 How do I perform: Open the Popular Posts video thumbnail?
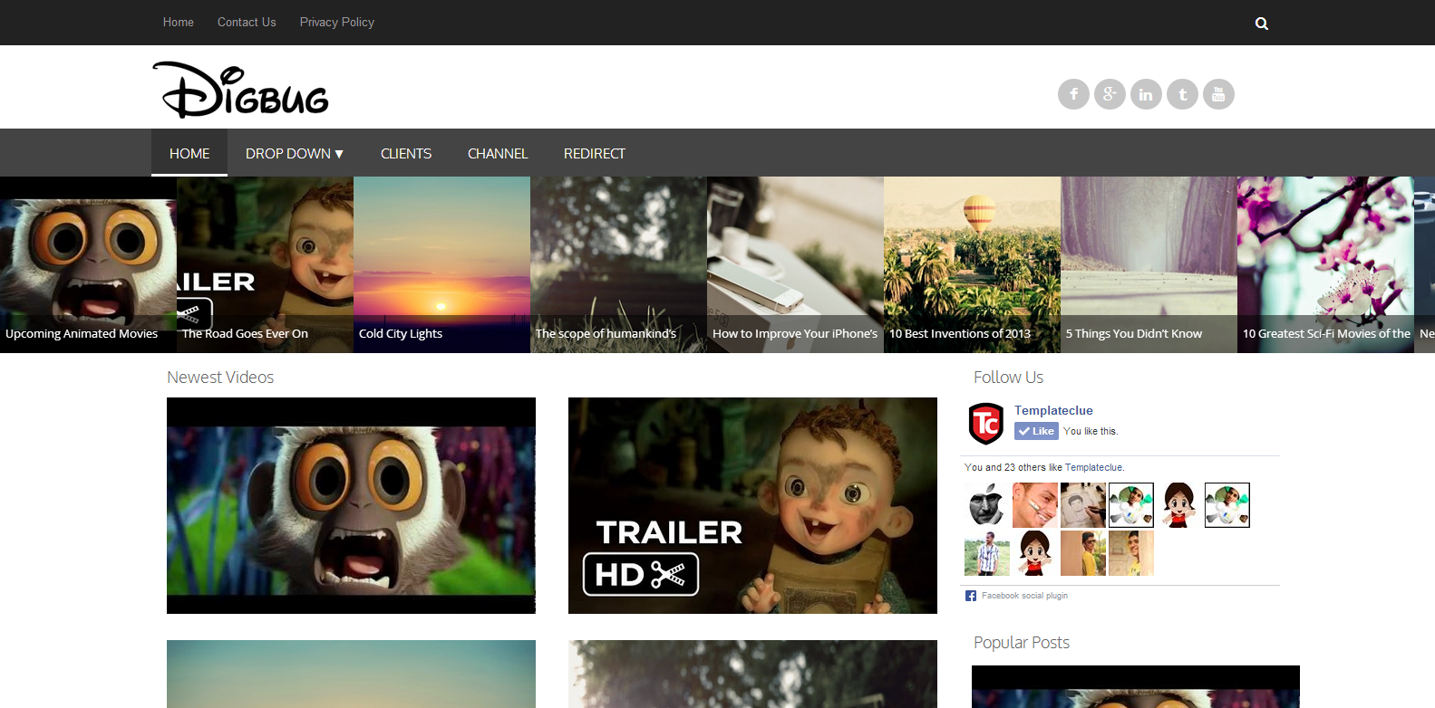pyautogui.click(x=1136, y=686)
